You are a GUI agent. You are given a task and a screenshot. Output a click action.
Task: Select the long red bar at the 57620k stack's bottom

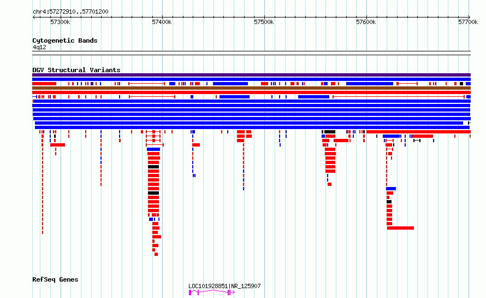click(400, 228)
